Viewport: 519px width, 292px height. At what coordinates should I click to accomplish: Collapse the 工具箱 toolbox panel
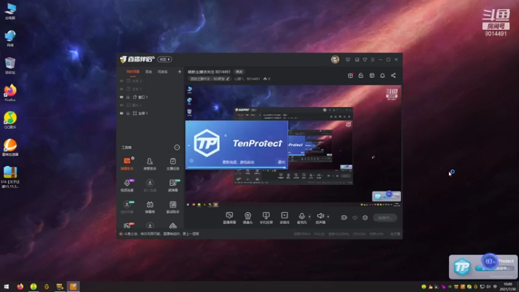point(177,147)
